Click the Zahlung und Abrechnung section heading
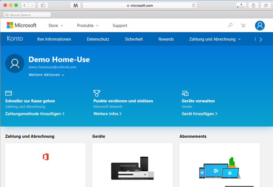Screen dimensions: 273x187 click(x=30, y=136)
